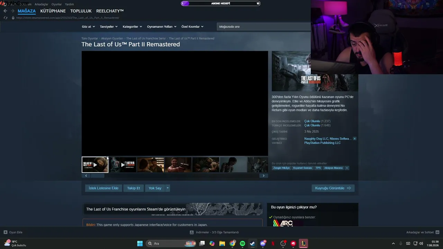Open Copilot from the taskbar
Viewport: 443px width, 249px height.
tap(212, 243)
